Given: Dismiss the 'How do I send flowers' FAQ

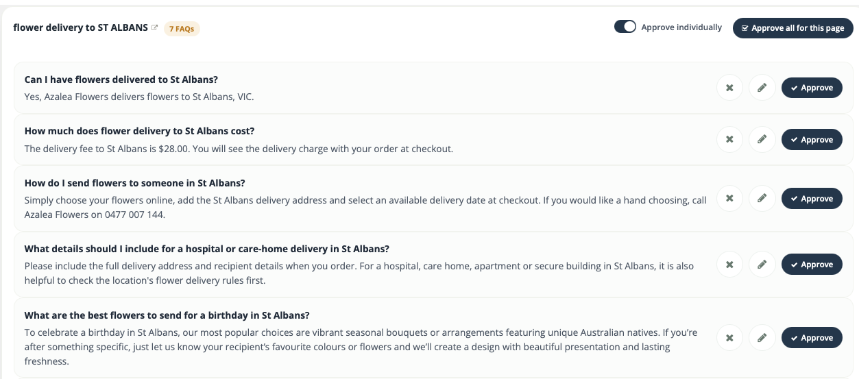Looking at the screenshot, I should coord(729,199).
